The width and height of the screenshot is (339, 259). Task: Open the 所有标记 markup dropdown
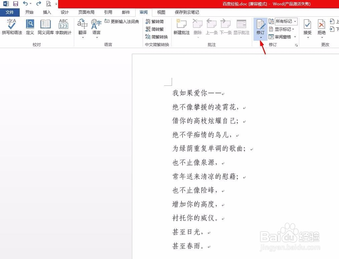coord(286,21)
